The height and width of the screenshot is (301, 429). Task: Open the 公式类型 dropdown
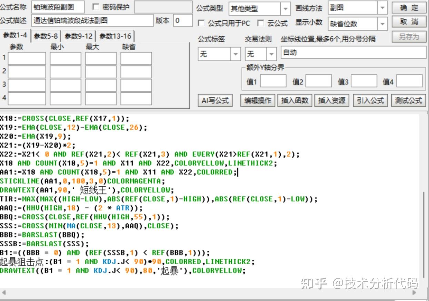[x=285, y=9]
